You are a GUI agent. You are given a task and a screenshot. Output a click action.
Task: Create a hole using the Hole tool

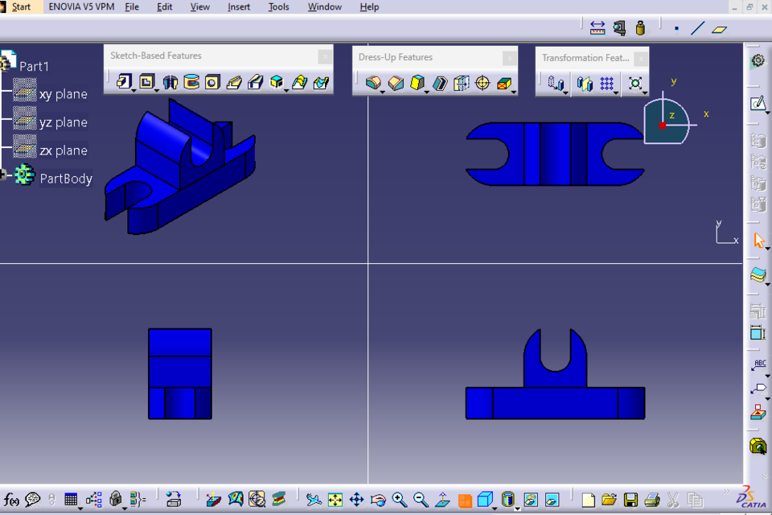[x=211, y=82]
